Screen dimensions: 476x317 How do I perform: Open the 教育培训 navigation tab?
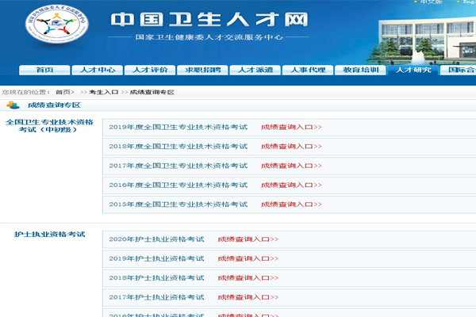coord(360,70)
